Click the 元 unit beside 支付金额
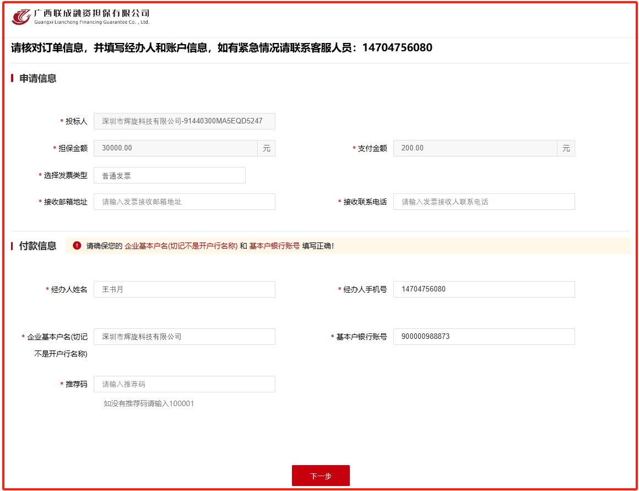Viewport: 639px width, 491px height. 566,148
